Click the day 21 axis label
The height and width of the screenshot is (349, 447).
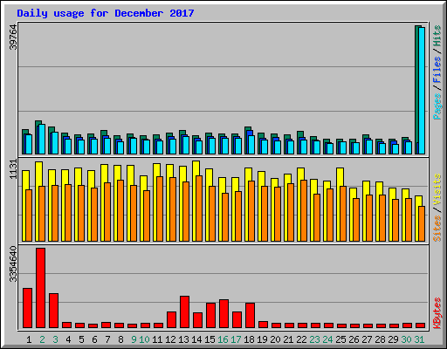coord(288,339)
